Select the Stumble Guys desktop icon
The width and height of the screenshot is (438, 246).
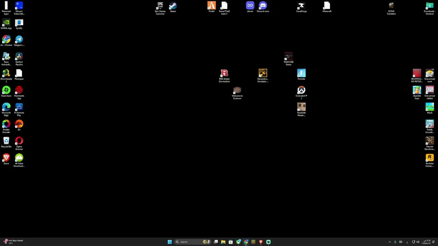point(417,93)
